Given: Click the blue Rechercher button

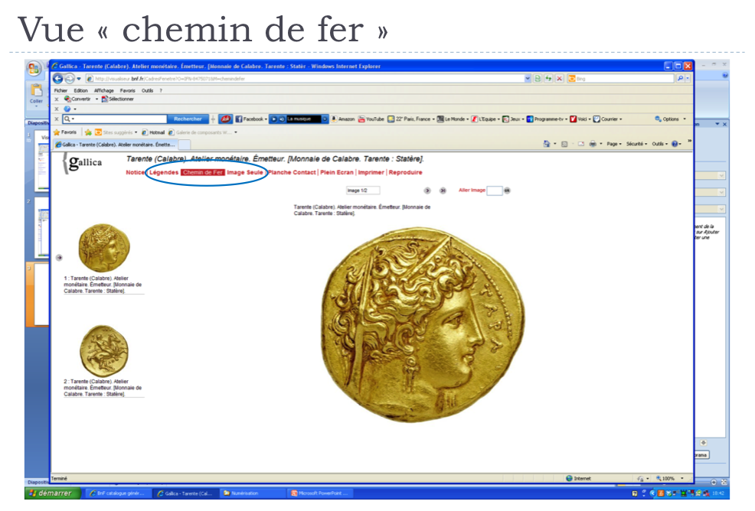Looking at the screenshot, I should 188,119.
